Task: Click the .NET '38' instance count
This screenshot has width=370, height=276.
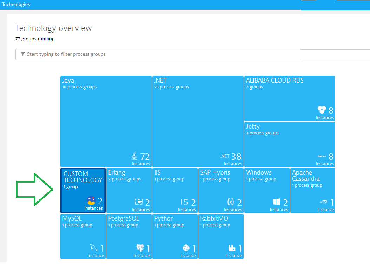Action: [237, 157]
